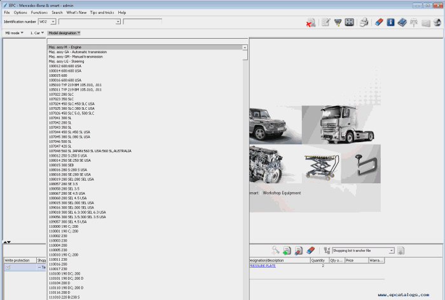Click the list scrollbar up arrow
Screen dimensions: 445x300
(245, 48)
